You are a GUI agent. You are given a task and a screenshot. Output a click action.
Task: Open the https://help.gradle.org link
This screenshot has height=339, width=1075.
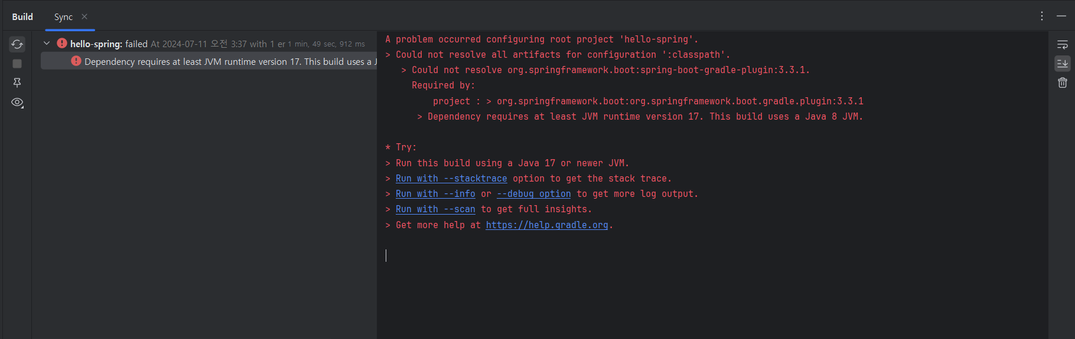coord(547,225)
